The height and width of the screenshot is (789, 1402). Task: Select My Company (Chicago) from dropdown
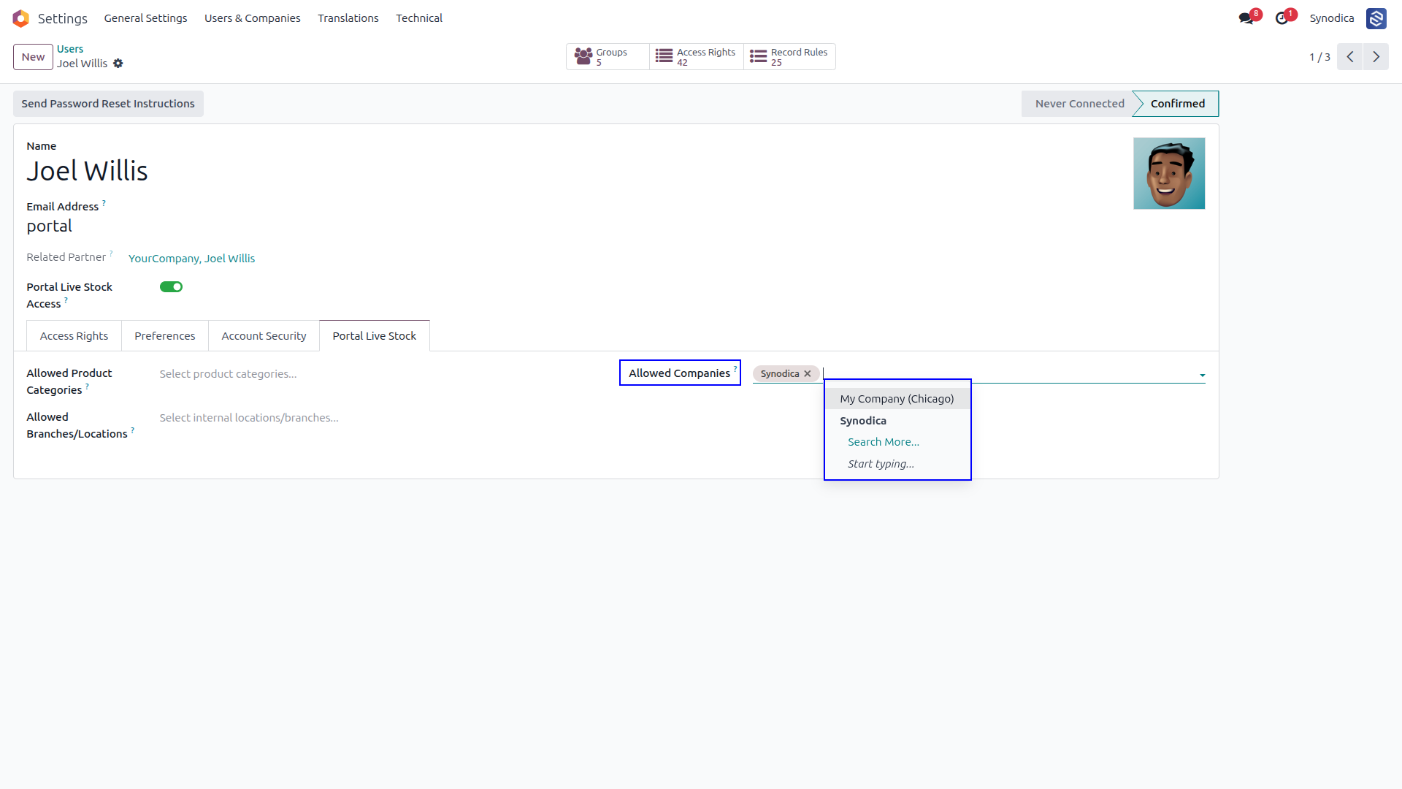coord(897,399)
